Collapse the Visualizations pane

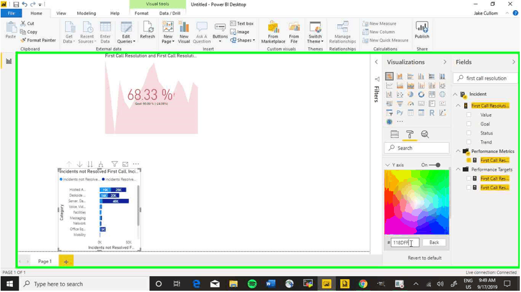click(x=445, y=62)
